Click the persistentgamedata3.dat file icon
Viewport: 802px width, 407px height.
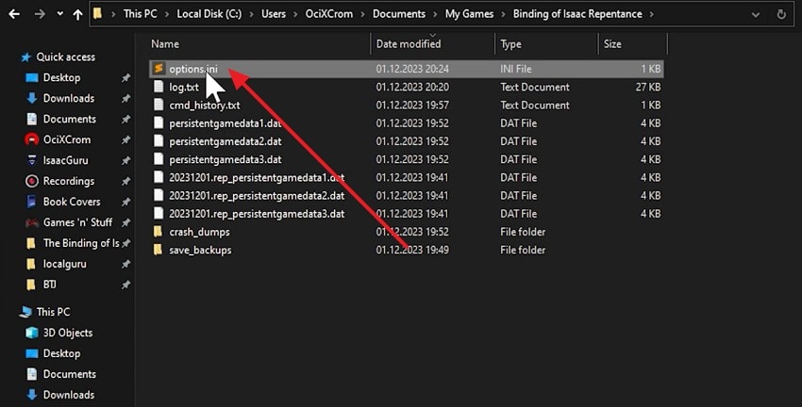(x=159, y=159)
